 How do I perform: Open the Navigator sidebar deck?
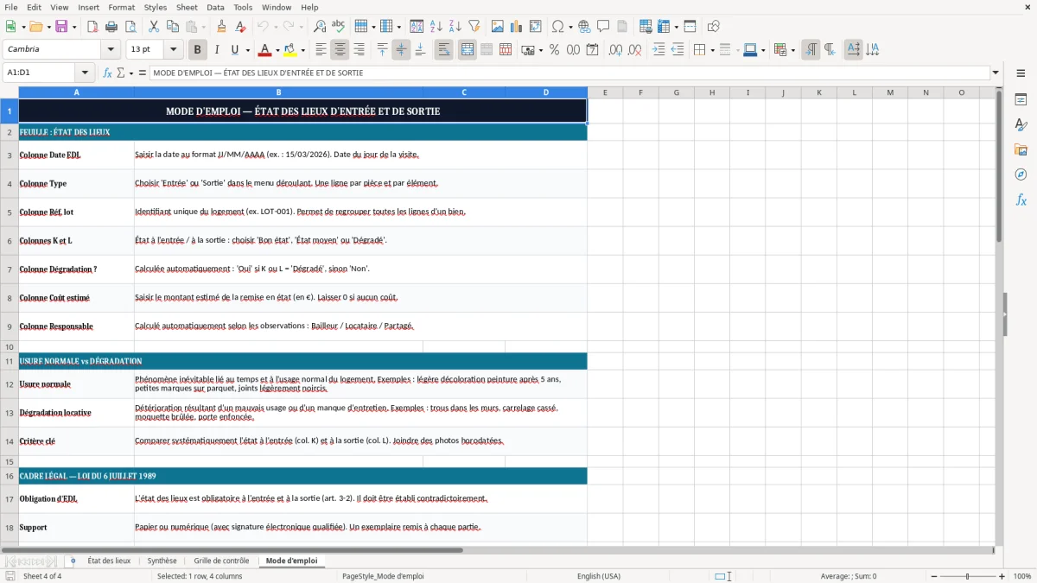pyautogui.click(x=1021, y=174)
